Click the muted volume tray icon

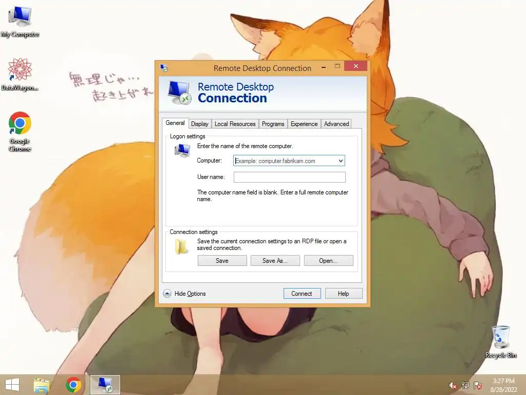click(453, 385)
